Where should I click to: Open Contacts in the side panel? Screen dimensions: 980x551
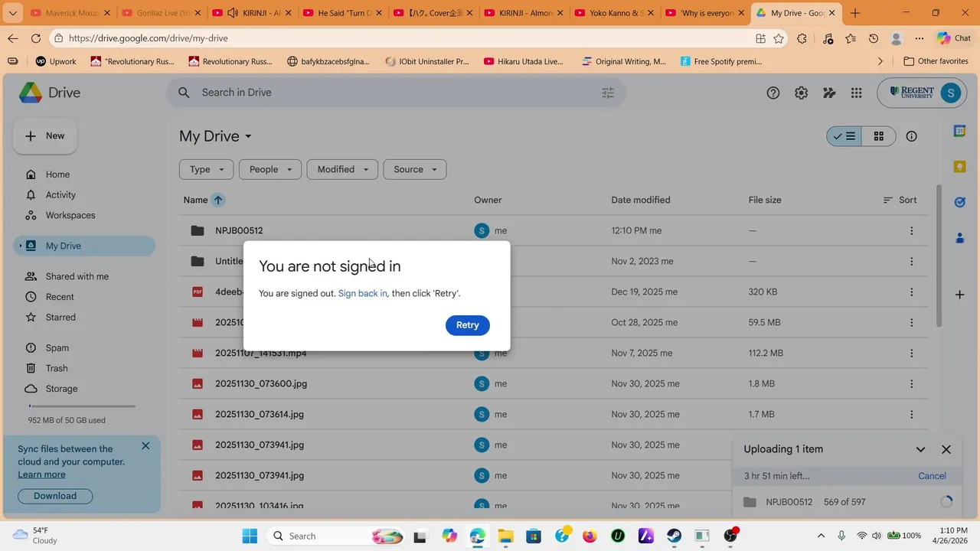pyautogui.click(x=959, y=238)
